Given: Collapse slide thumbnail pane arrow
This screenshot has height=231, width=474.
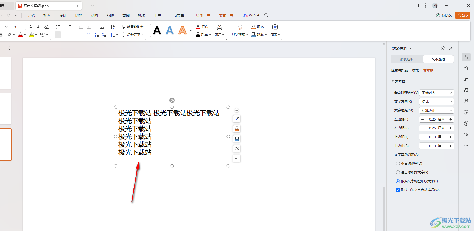Looking at the screenshot, I should (x=9, y=48).
